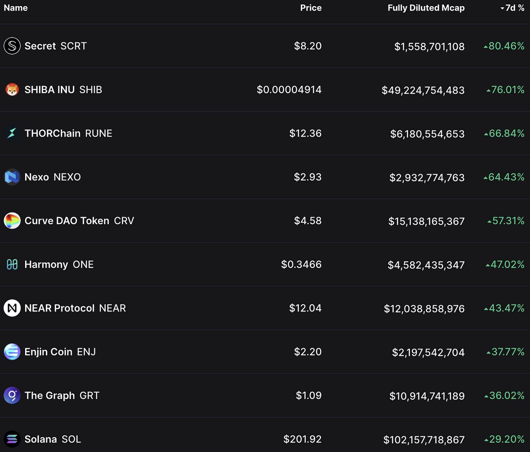
Task: Open the NEAR Protocol name link
Action: 59,308
